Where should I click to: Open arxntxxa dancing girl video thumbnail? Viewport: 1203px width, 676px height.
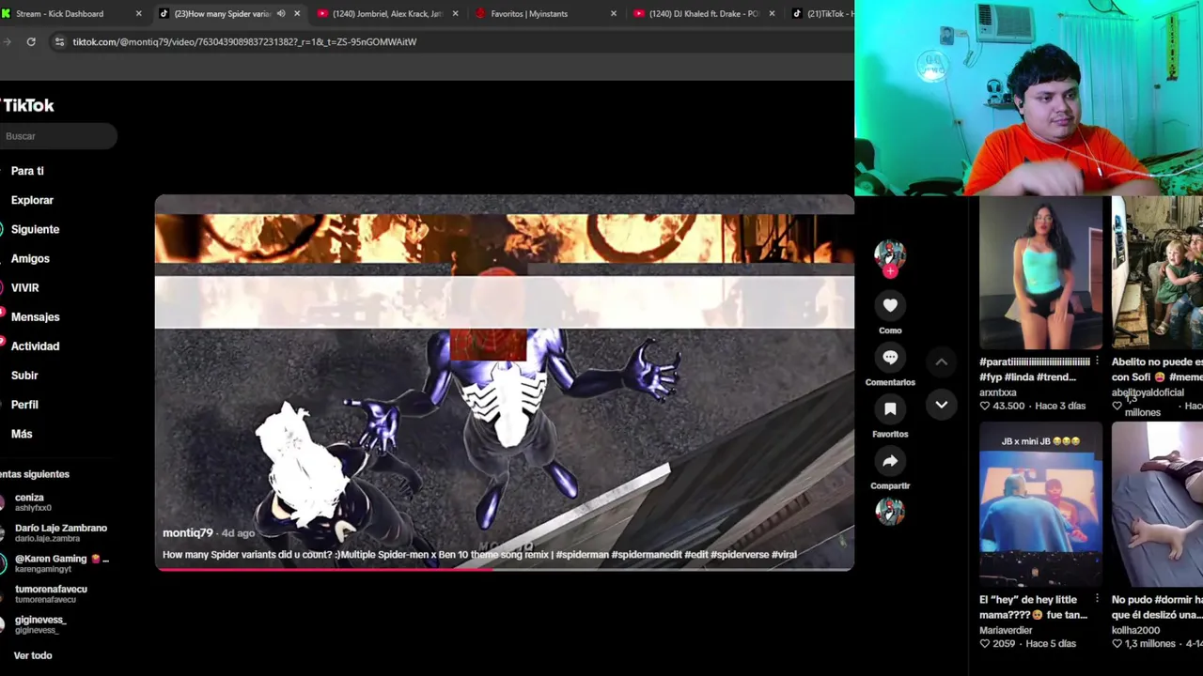[1040, 272]
